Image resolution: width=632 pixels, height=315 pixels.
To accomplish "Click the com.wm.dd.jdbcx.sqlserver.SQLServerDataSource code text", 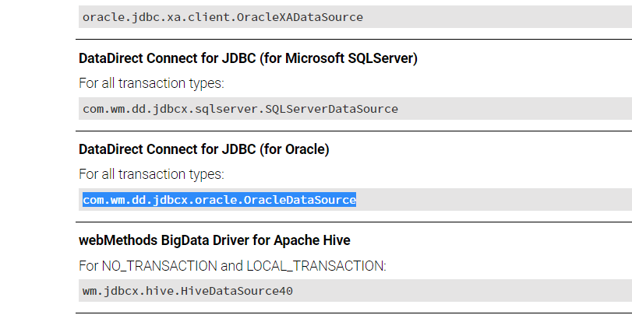I will point(240,109).
